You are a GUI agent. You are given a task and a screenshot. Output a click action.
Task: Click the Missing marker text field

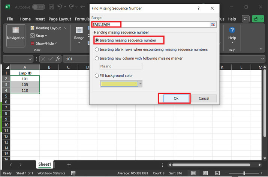point(121,66)
